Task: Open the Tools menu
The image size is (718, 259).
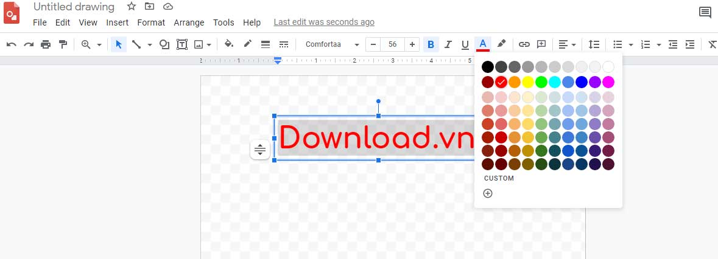Action: [223, 22]
